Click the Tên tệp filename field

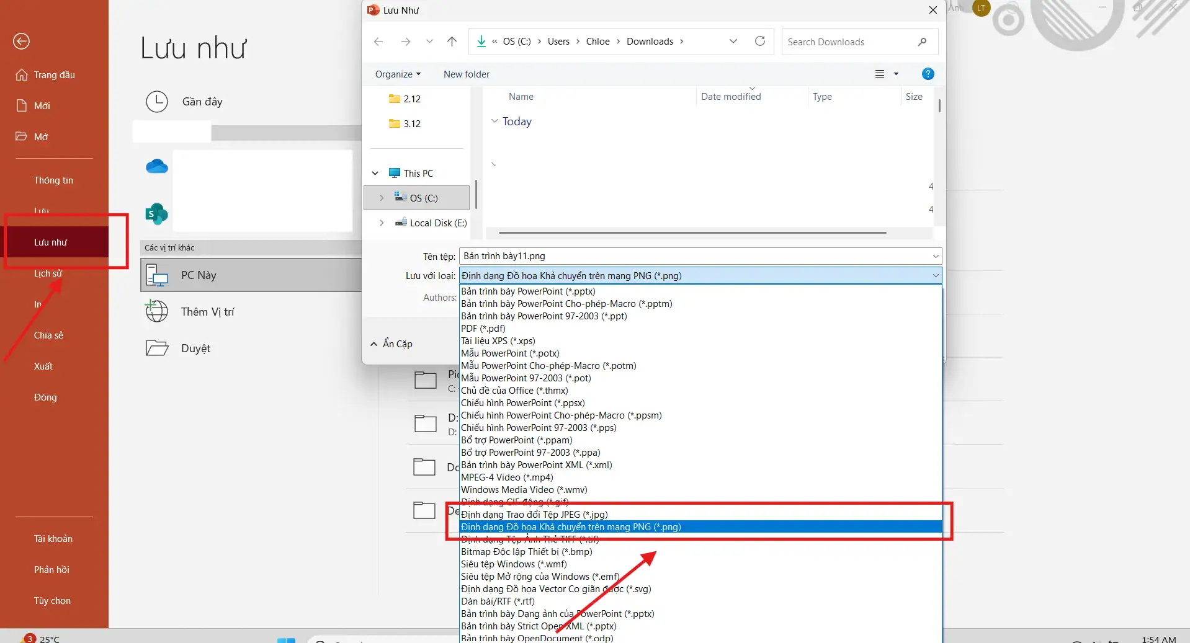coord(700,256)
